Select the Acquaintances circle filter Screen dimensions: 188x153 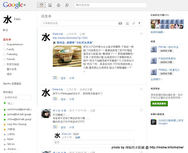click(x=15, y=44)
